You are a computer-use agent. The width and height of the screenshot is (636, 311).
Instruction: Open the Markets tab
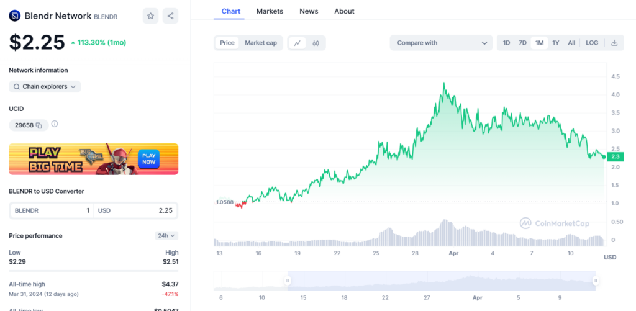pos(270,11)
